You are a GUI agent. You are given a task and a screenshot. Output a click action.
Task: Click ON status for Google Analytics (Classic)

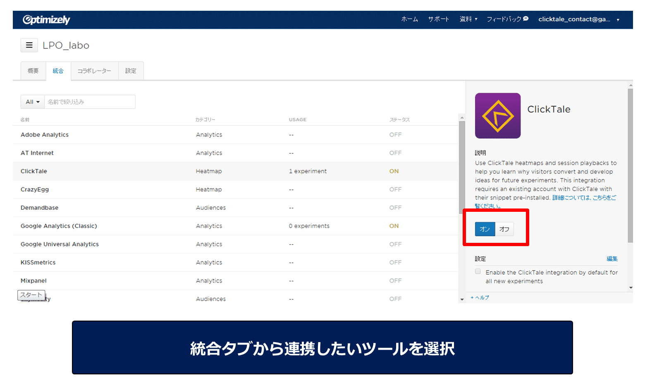point(394,226)
